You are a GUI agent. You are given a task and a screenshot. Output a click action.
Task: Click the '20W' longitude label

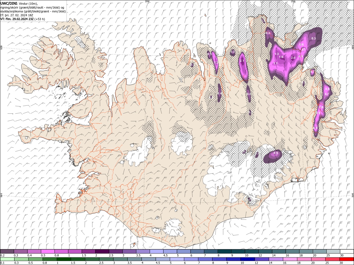pyautogui.click(x=147, y=1)
